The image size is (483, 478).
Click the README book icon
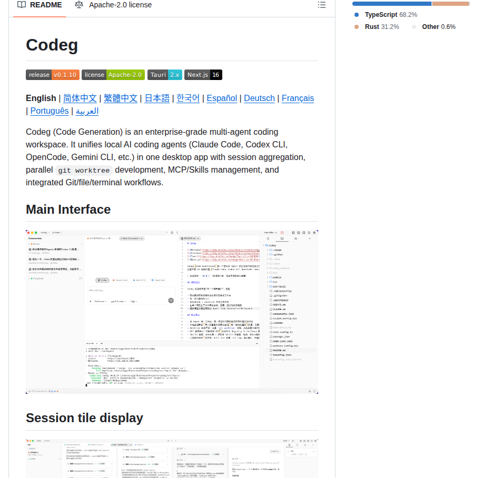22,5
